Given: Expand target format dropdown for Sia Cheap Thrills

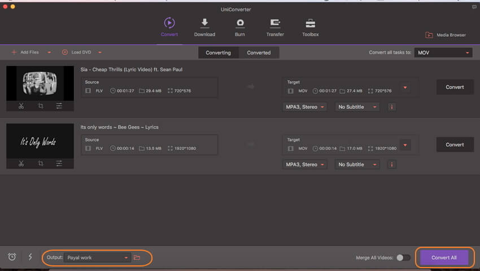Looking at the screenshot, I should pos(405,88).
